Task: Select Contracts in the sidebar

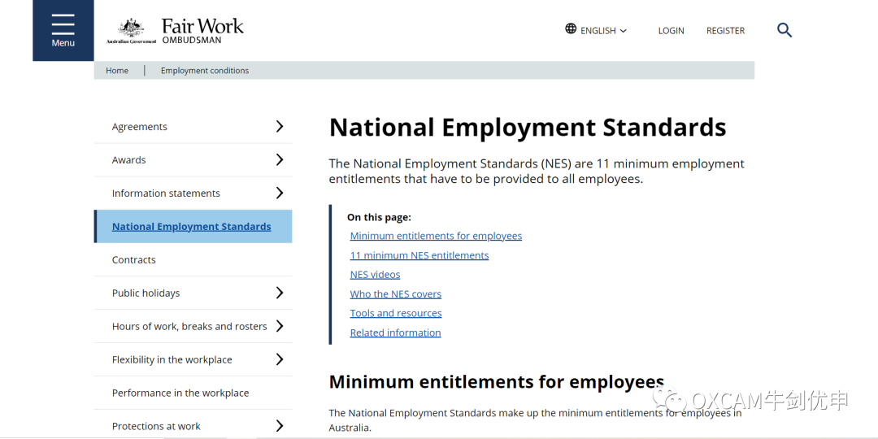Action: coord(193,260)
